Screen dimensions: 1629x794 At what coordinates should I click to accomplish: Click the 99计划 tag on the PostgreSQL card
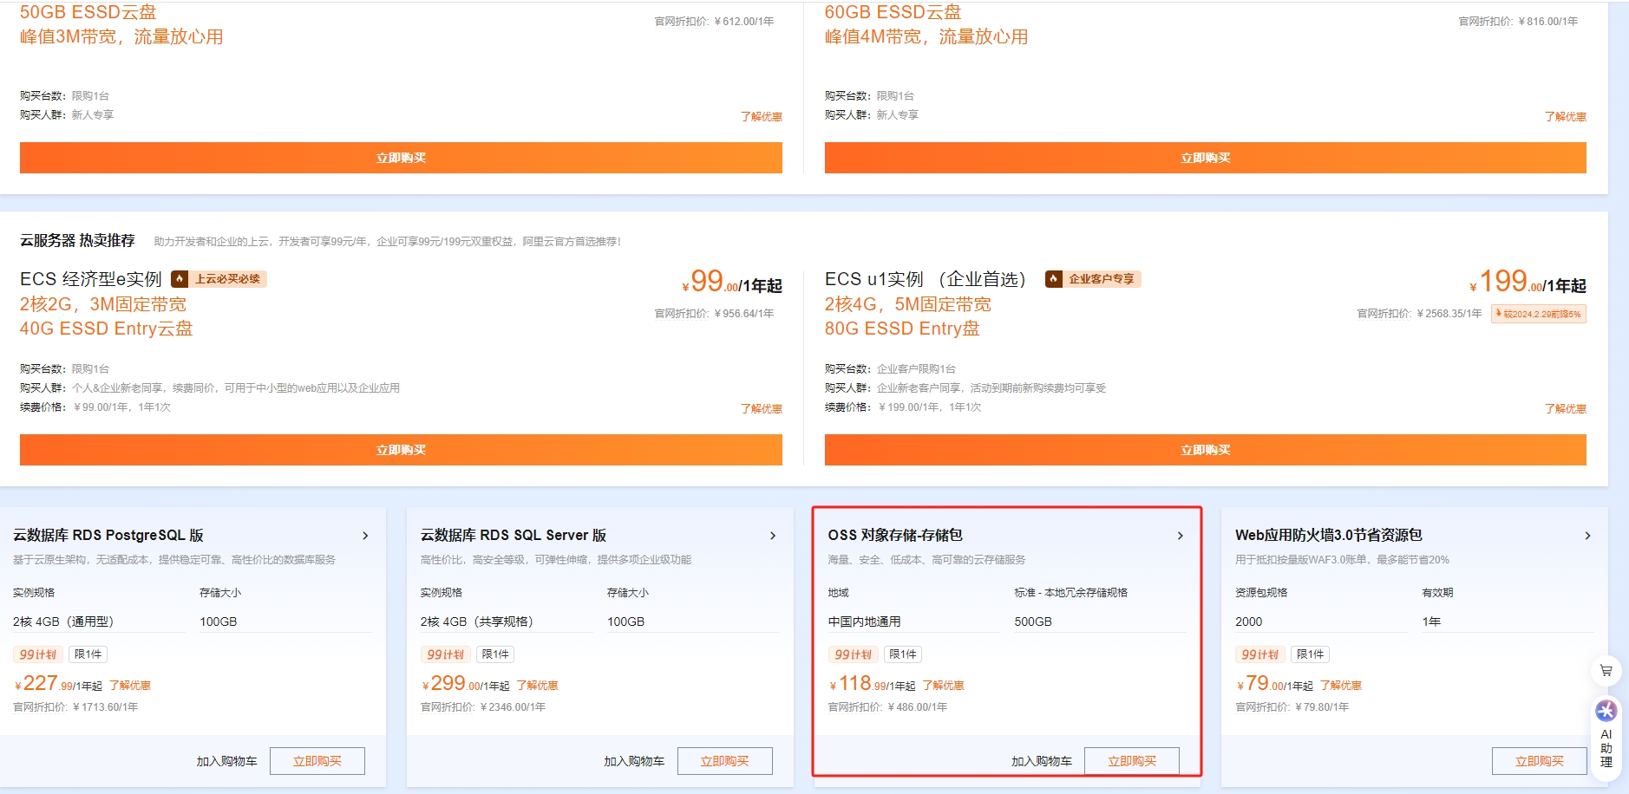(x=38, y=654)
